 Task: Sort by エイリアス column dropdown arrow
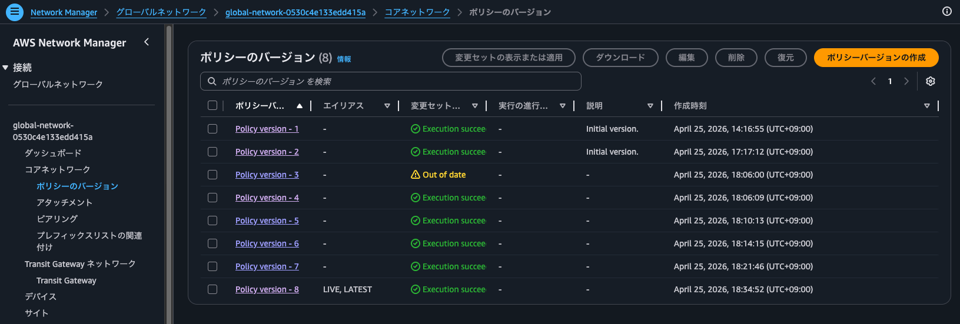pyautogui.click(x=387, y=106)
